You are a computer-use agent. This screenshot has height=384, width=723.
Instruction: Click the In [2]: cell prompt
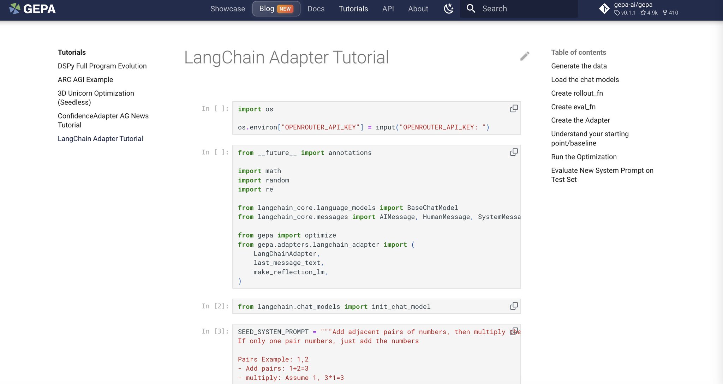(x=215, y=306)
